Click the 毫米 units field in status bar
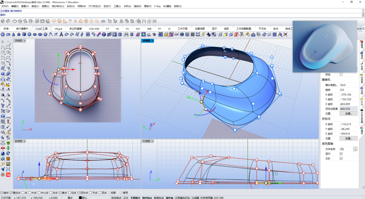Viewport: 365px width, 199px height. pos(70,198)
